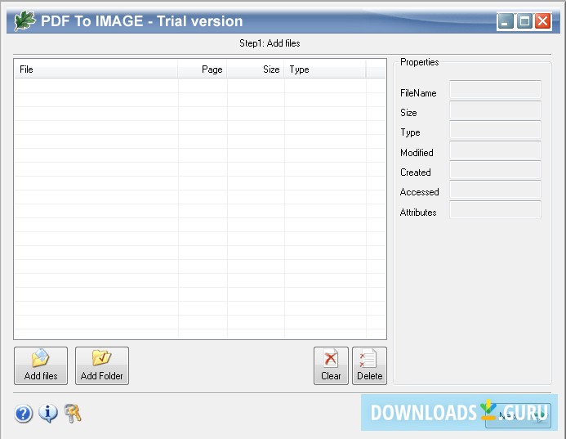
Task: Click the Type property field
Action: pyautogui.click(x=495, y=130)
